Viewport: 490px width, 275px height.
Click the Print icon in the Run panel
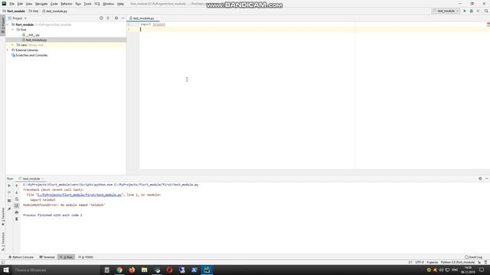tap(17, 212)
